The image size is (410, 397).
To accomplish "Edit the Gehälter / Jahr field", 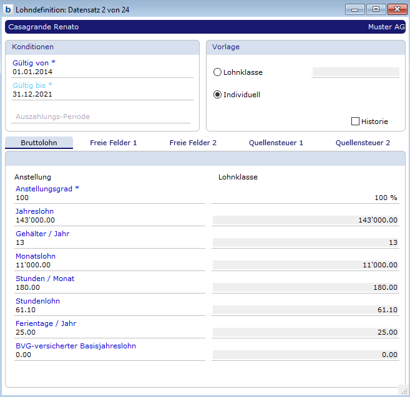I will (110, 242).
